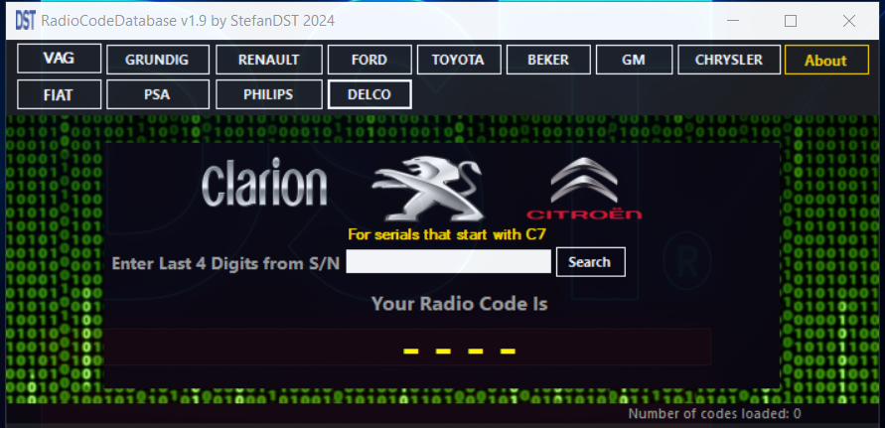Open the FORD code section
Image resolution: width=885 pixels, height=428 pixels.
tap(369, 60)
